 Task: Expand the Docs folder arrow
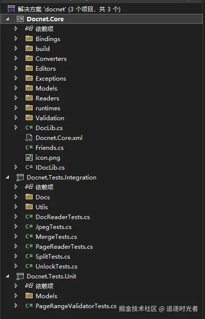[16, 197]
